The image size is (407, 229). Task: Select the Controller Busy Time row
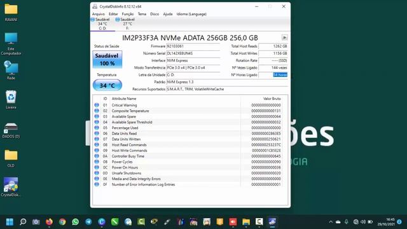point(188,156)
